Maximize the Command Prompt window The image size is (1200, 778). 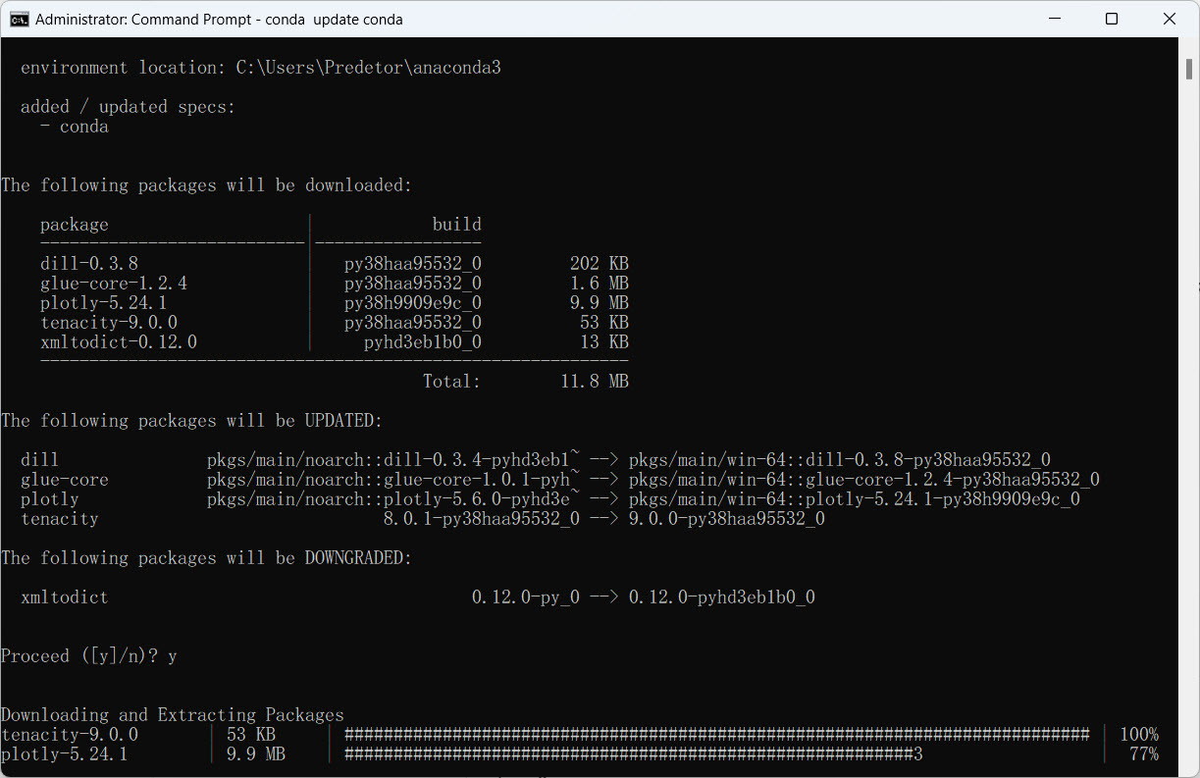click(x=1112, y=19)
